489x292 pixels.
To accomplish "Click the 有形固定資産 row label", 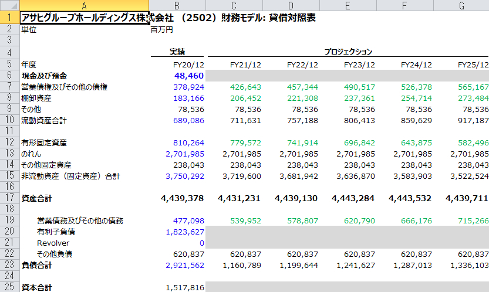I will click(44, 142).
